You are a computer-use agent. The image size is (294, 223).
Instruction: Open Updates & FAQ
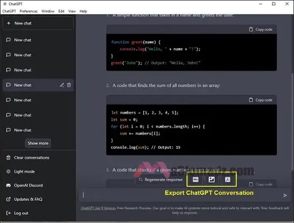click(x=24, y=199)
